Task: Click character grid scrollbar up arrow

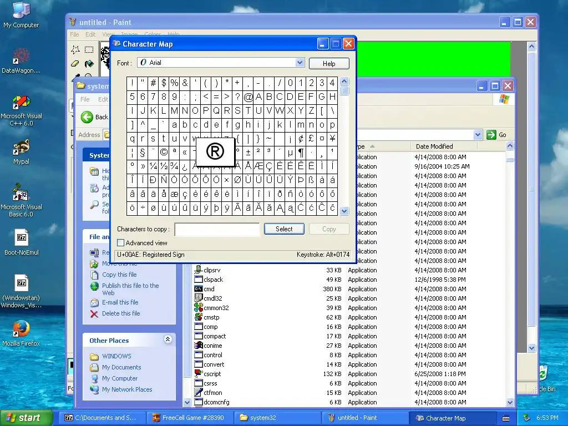Action: (x=344, y=81)
